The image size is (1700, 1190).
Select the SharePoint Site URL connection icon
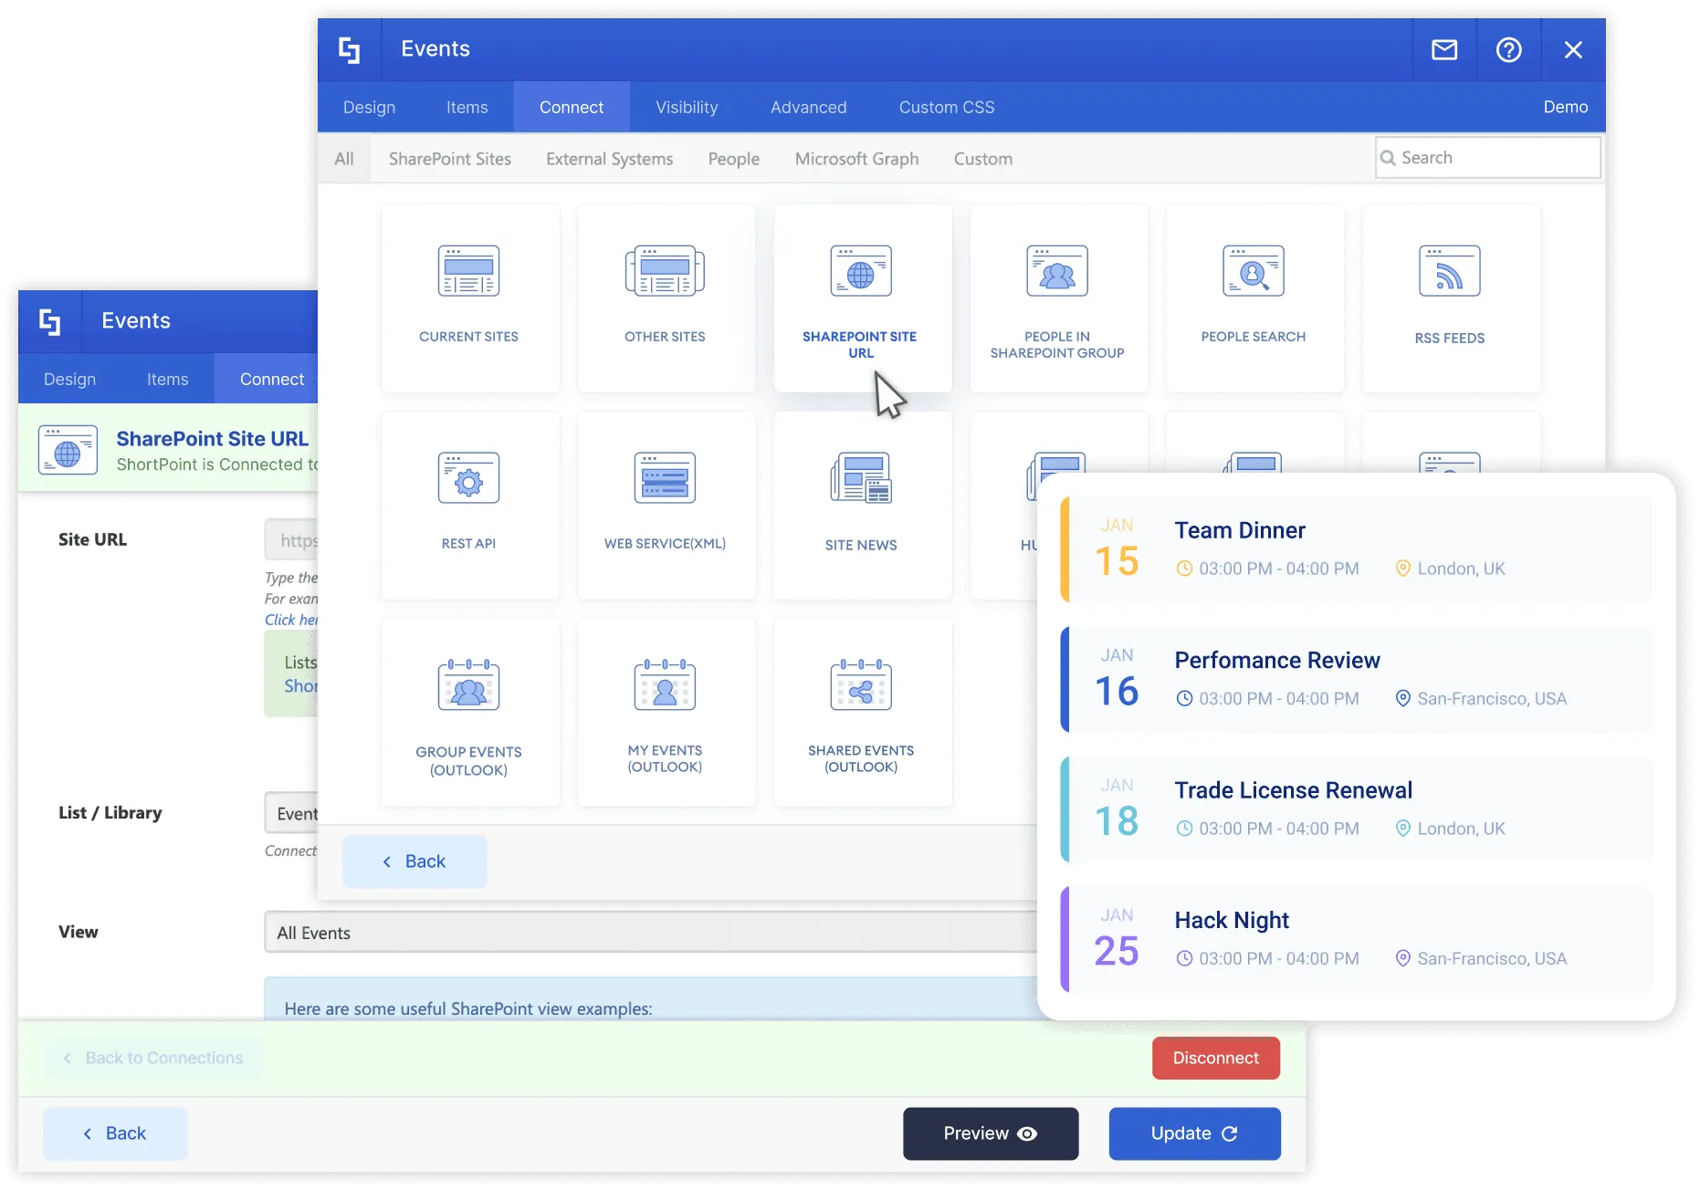pyautogui.click(x=861, y=271)
